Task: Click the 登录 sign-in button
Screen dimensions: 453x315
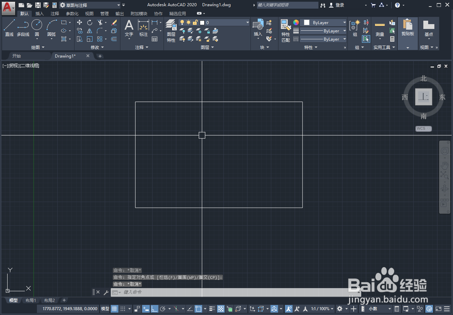Action: (x=337, y=5)
